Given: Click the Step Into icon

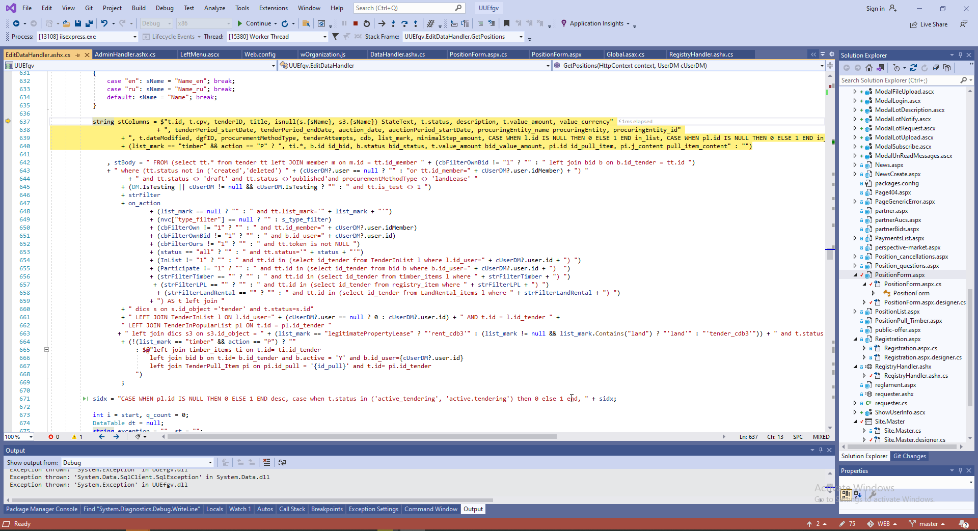Looking at the screenshot, I should pyautogui.click(x=393, y=23).
